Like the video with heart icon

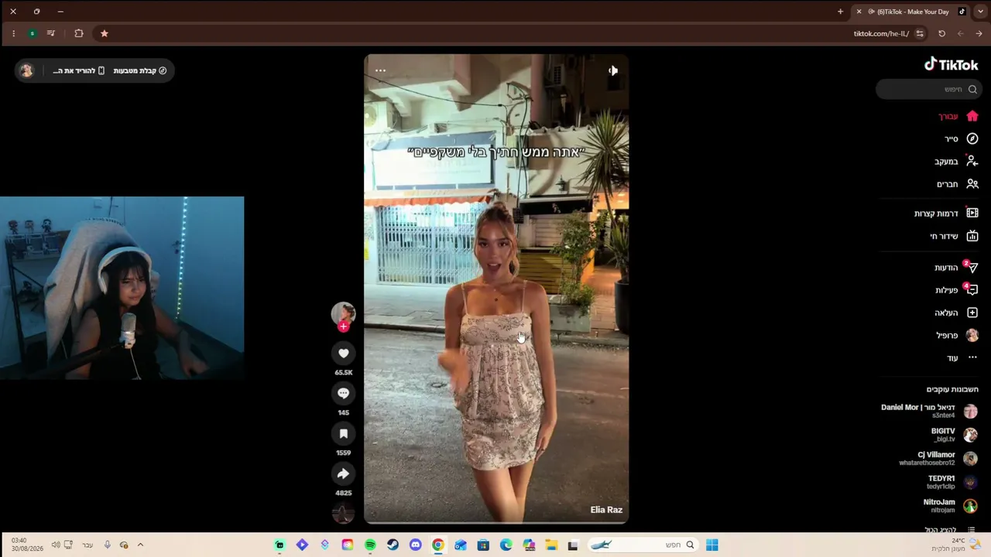(x=344, y=354)
